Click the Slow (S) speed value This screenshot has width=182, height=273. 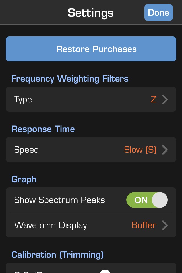tap(140, 150)
